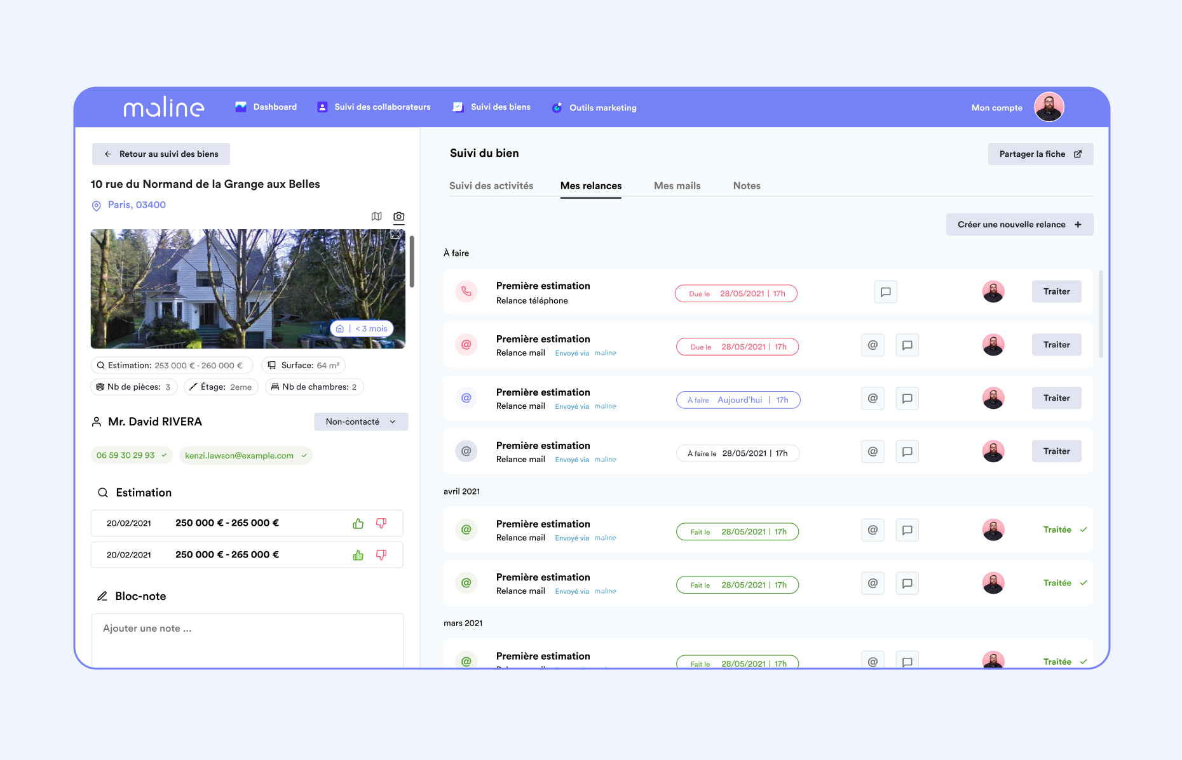The height and width of the screenshot is (760, 1182).
Task: Thumbs up the first 250 000 € estimation
Action: (x=358, y=523)
